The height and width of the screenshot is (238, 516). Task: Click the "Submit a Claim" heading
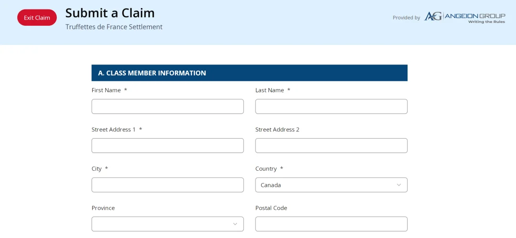click(x=110, y=13)
